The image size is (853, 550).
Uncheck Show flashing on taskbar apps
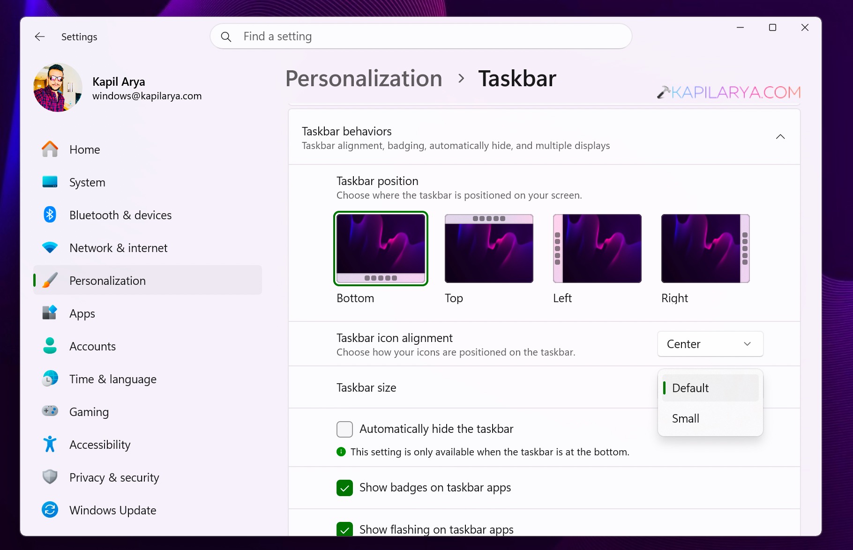(x=344, y=529)
